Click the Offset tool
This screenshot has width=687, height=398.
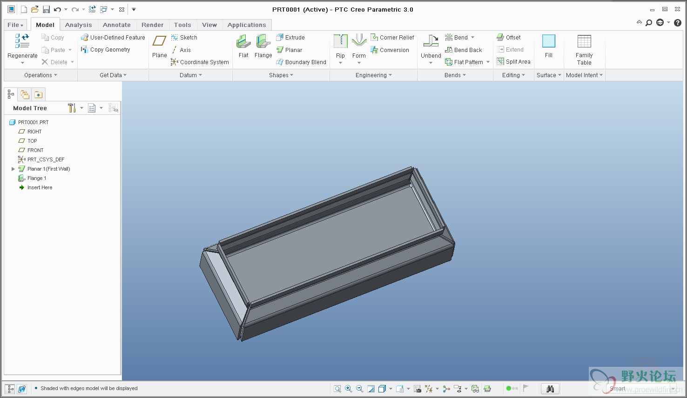509,38
